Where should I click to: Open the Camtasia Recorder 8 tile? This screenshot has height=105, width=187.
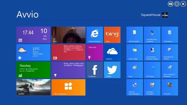point(152,87)
